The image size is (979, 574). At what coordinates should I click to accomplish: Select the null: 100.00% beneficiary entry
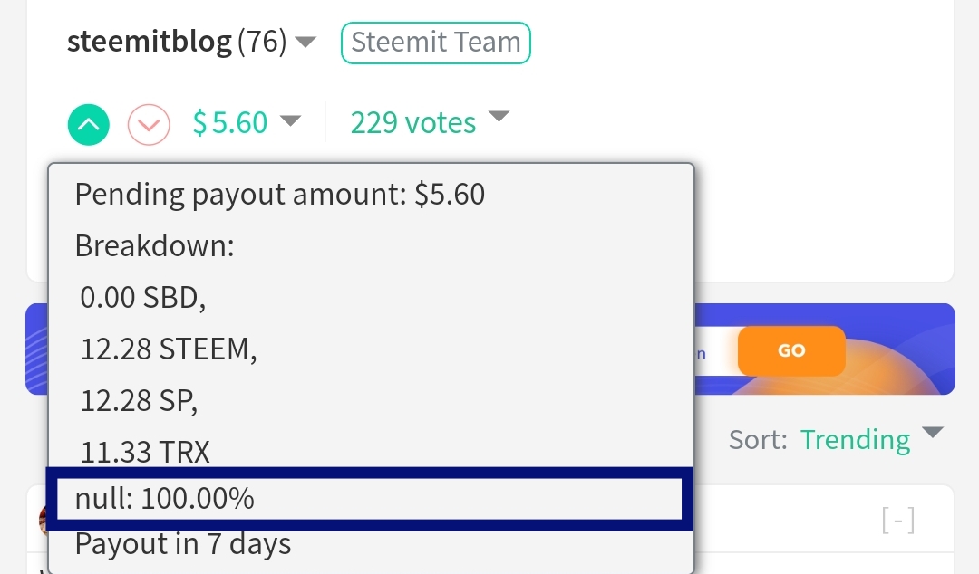370,499
